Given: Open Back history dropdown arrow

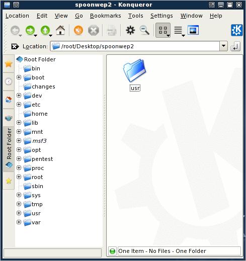Looking at the screenshot, I should tap(21, 36).
